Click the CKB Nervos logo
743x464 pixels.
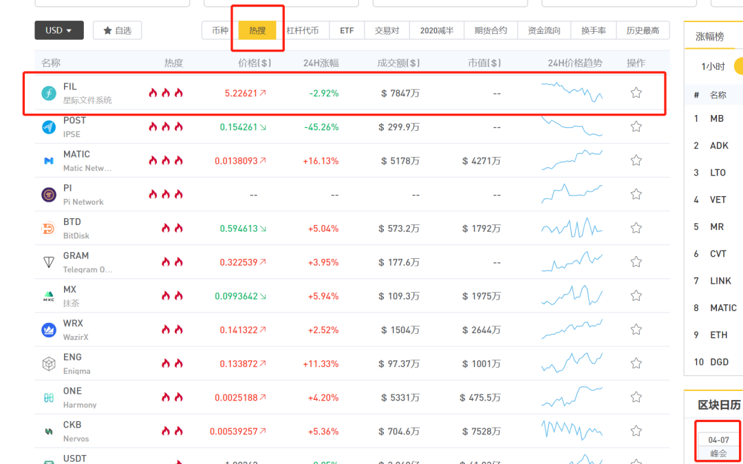coord(49,432)
